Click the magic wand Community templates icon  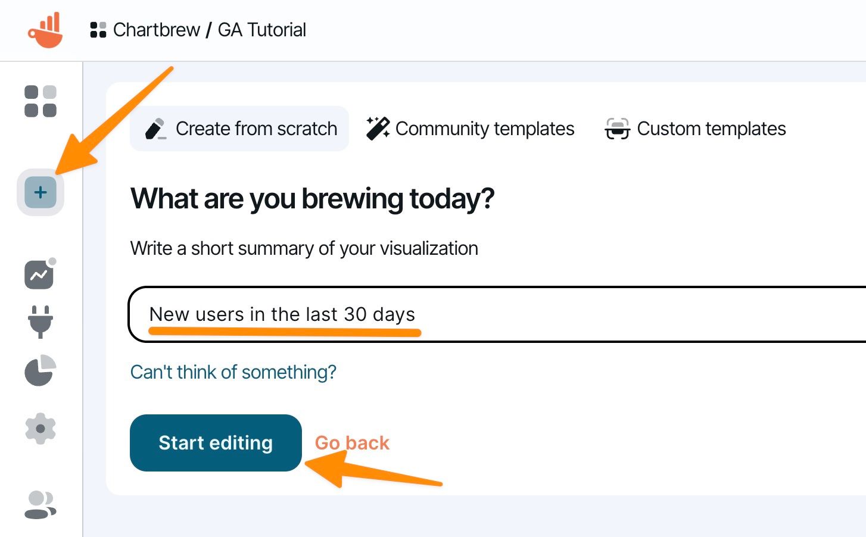point(378,129)
